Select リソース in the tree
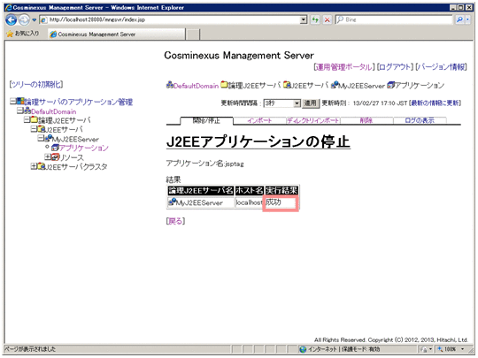Image resolution: width=478 pixels, height=358 pixels. (x=71, y=157)
